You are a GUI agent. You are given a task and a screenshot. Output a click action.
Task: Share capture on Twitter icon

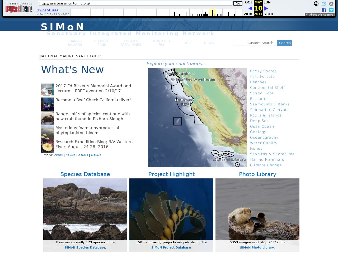(x=331, y=10)
